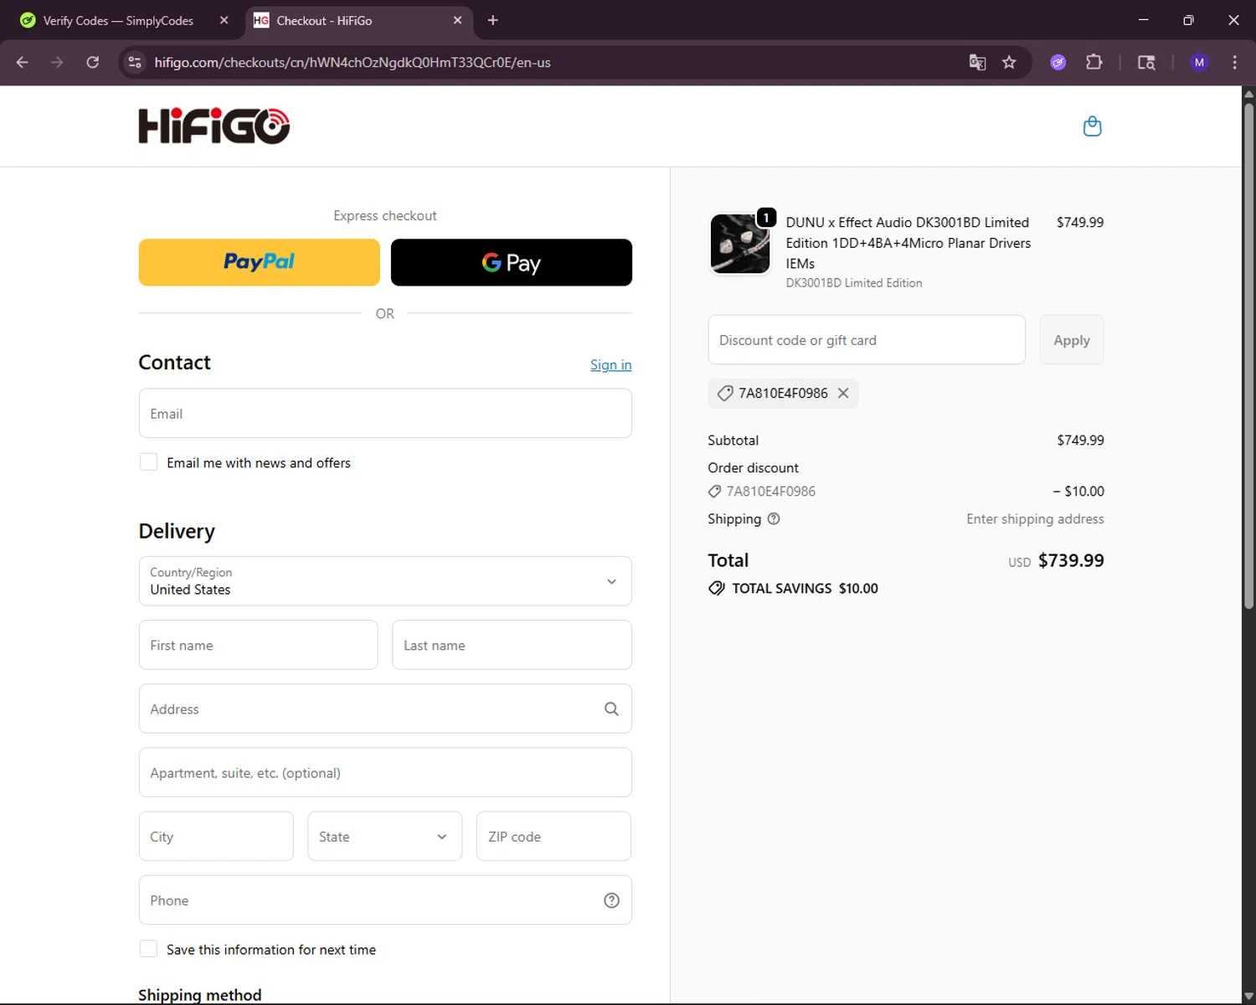
Task: Click the browser forward arrow
Action: point(57,62)
